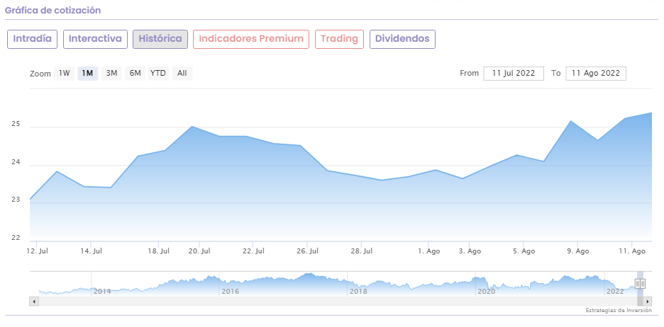The height and width of the screenshot is (327, 664).
Task: Switch to the Interactiva tab
Action: 95,39
